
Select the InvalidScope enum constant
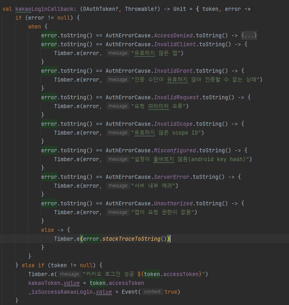click(x=173, y=124)
